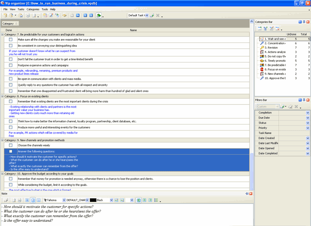The height and width of the screenshot is (226, 311).
Task: Check 'Choose the channels wisely' task
Action: 11,145
